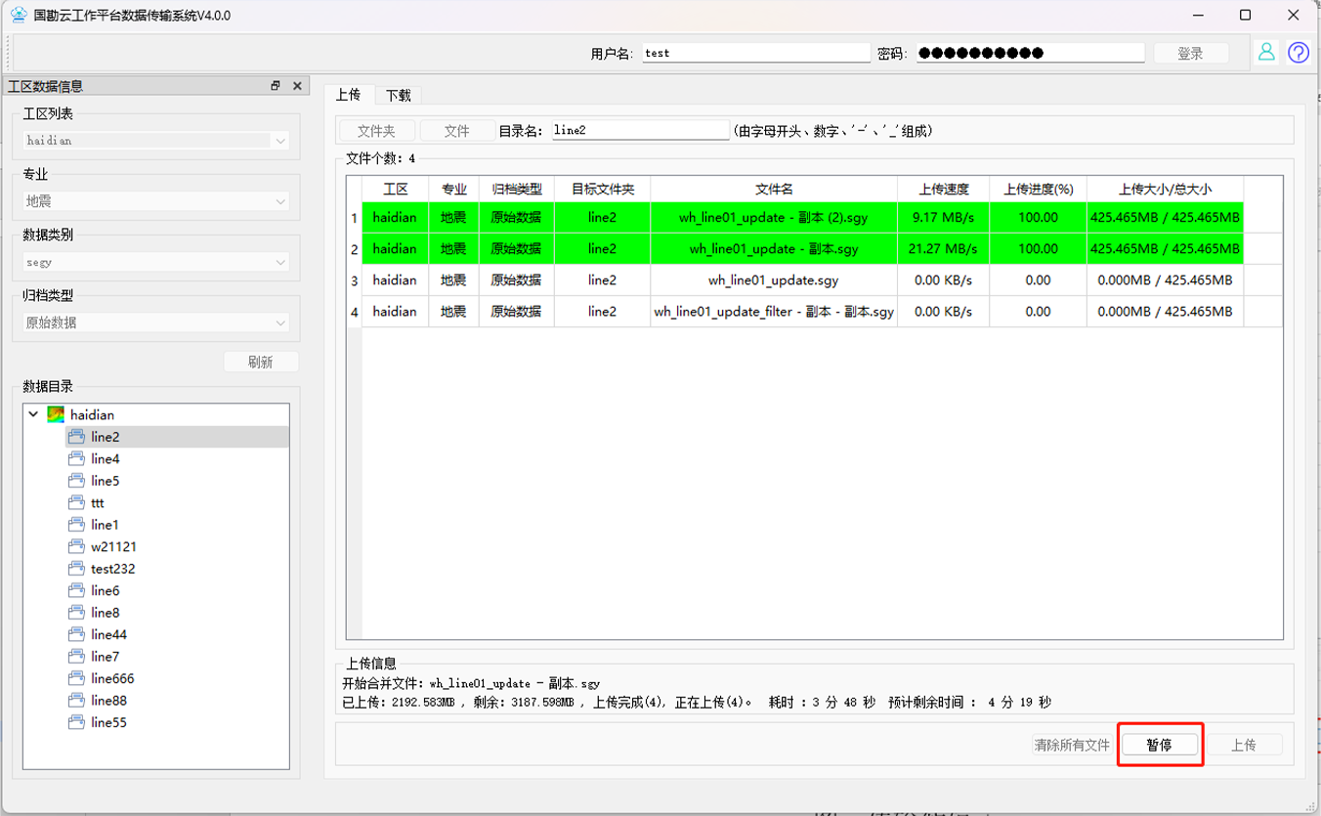Click the 刷新 button
Screen dimensions: 1321x816
[260, 362]
